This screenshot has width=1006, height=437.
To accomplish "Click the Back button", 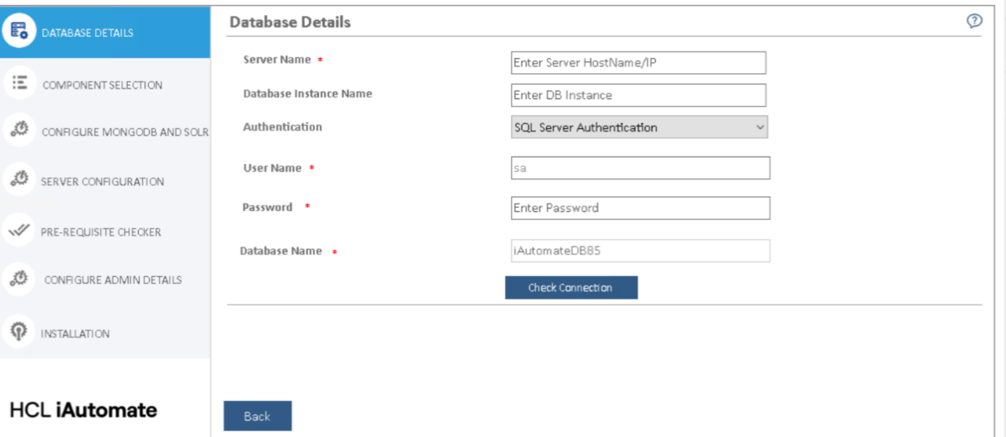I will (x=257, y=416).
